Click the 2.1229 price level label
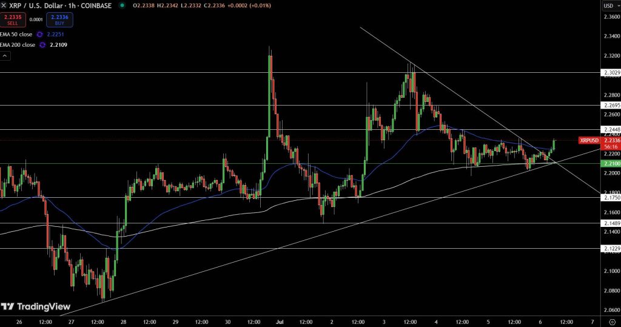The width and height of the screenshot is (621, 327). [x=611, y=249]
